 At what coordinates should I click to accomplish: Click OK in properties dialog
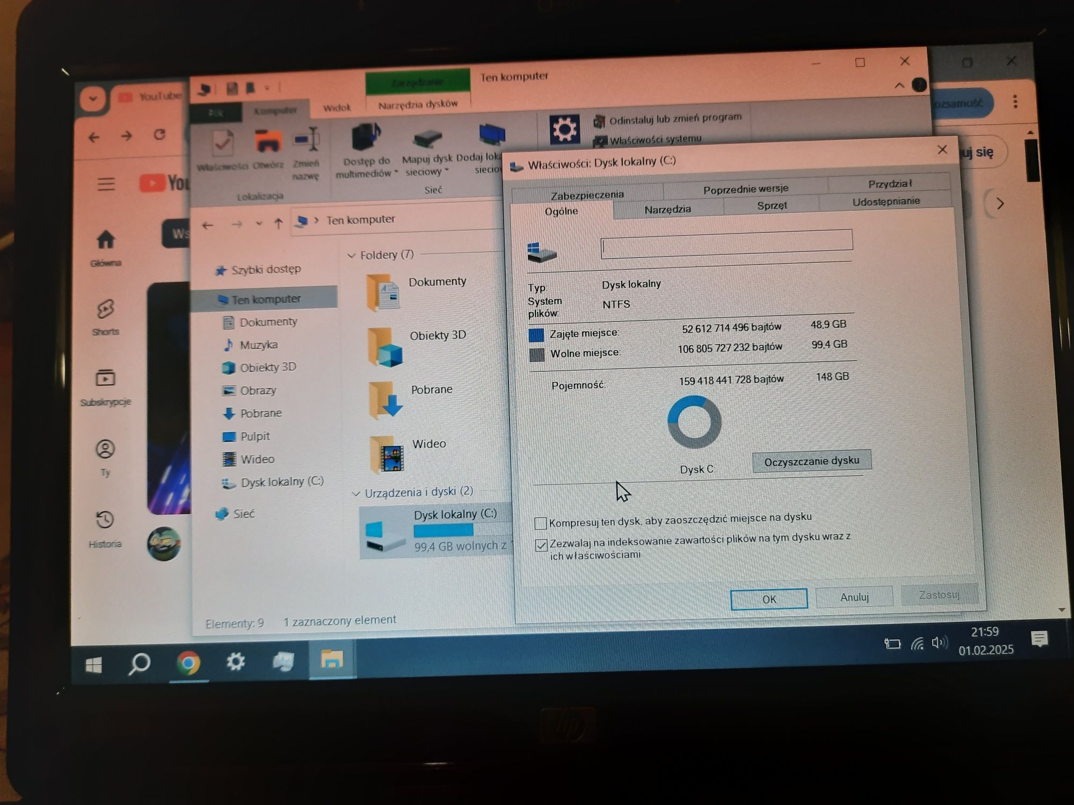coord(769,599)
